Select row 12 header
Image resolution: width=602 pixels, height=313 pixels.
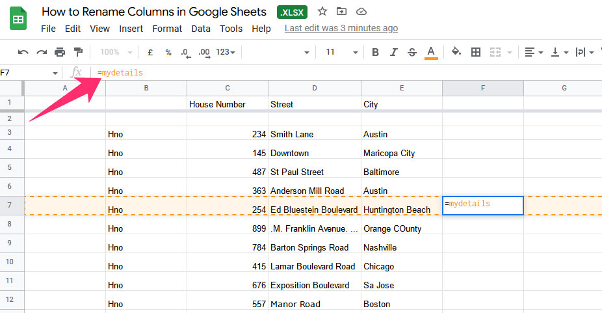coord(12,300)
